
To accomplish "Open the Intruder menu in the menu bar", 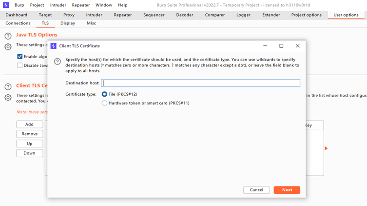I will (58, 5).
